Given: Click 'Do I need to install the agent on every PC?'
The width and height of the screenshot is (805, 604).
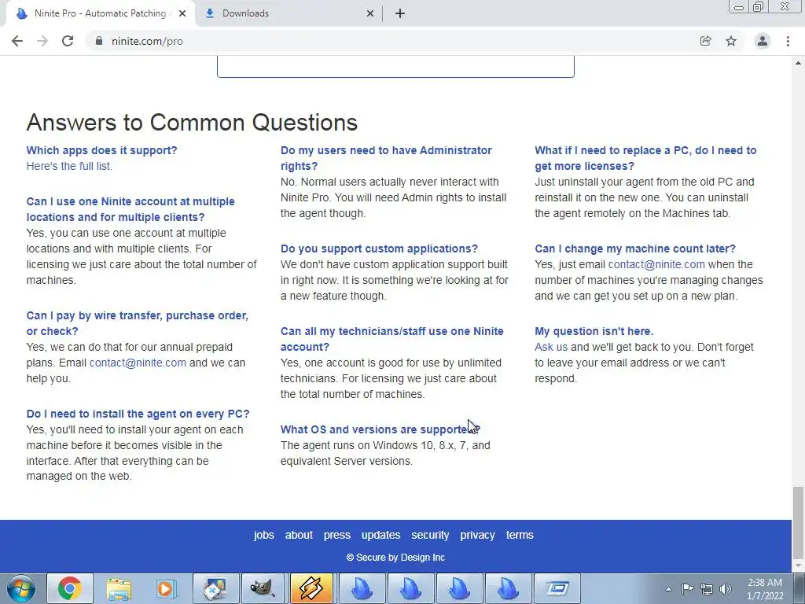Looking at the screenshot, I should tap(138, 414).
